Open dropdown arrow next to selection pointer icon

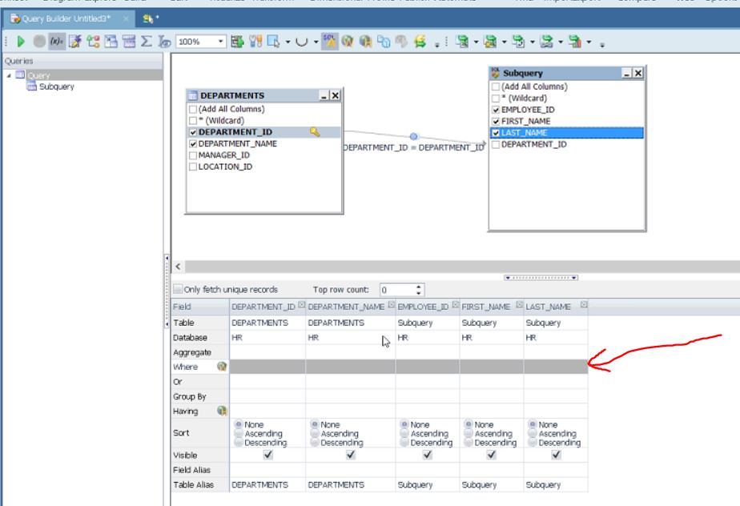tap(288, 42)
